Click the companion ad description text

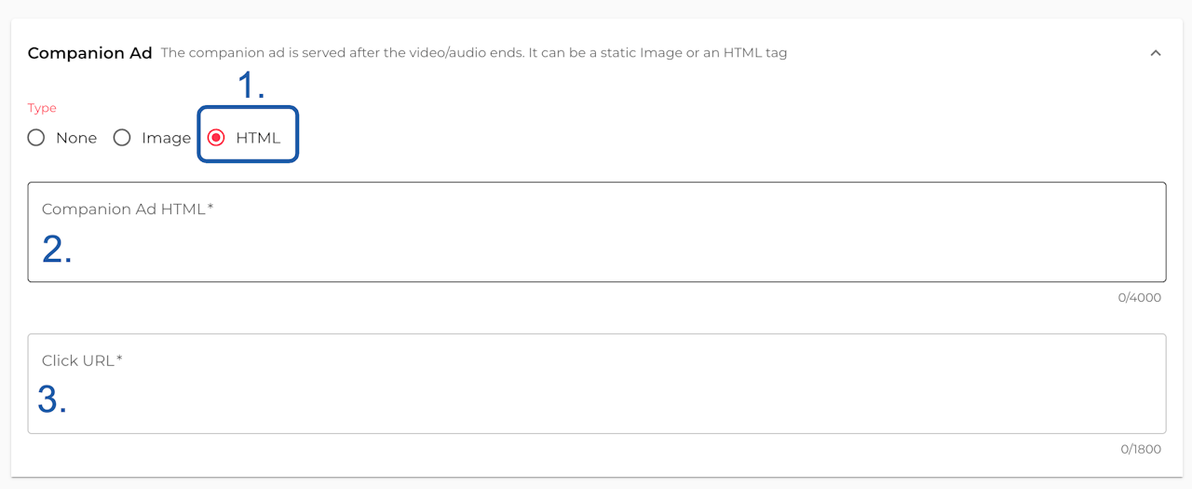(x=473, y=53)
